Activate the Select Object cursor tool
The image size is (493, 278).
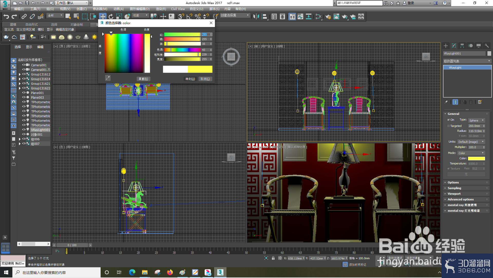coord(68,17)
